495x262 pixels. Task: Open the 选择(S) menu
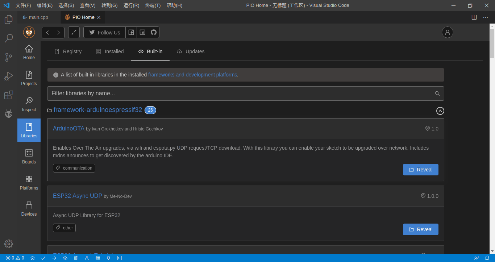(x=66, y=5)
